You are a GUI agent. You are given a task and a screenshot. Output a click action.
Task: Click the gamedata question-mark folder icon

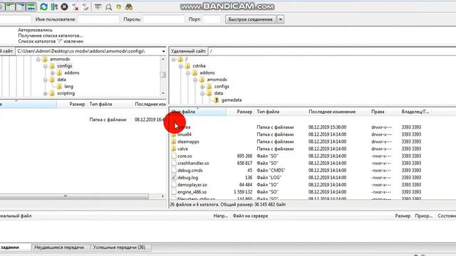217,100
